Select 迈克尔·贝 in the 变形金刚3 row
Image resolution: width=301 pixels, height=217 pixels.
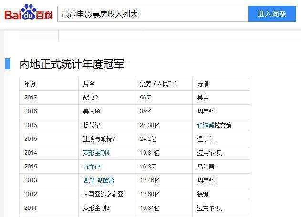[221, 208]
